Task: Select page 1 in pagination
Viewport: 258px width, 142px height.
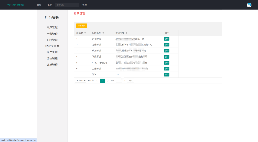Action: pyautogui.click(x=103, y=81)
